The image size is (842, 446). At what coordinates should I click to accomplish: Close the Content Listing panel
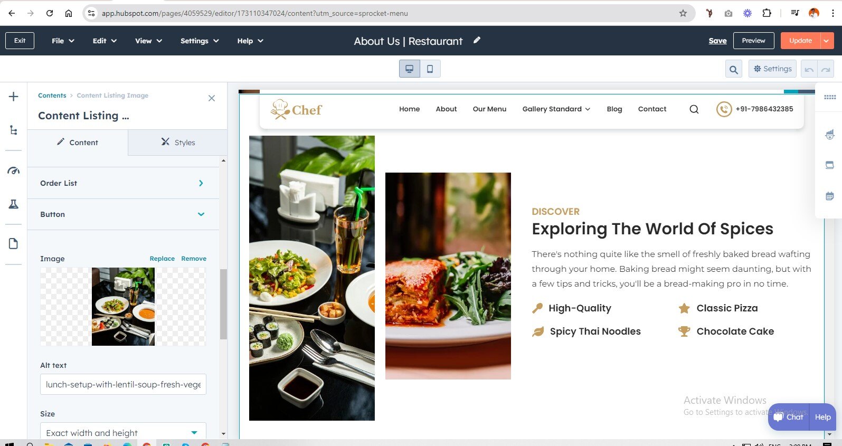(x=212, y=98)
